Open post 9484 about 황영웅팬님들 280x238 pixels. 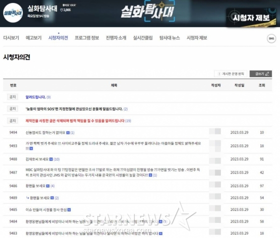92,221
